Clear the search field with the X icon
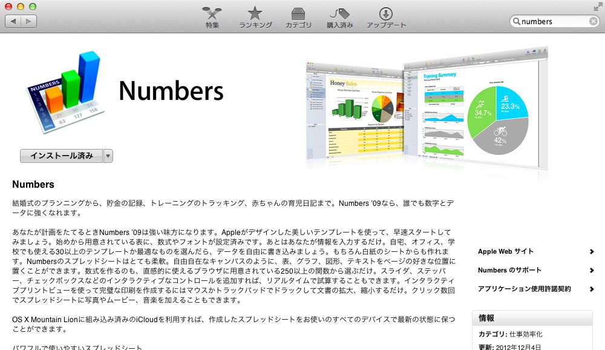Image resolution: width=605 pixels, height=350 pixels. coord(594,21)
